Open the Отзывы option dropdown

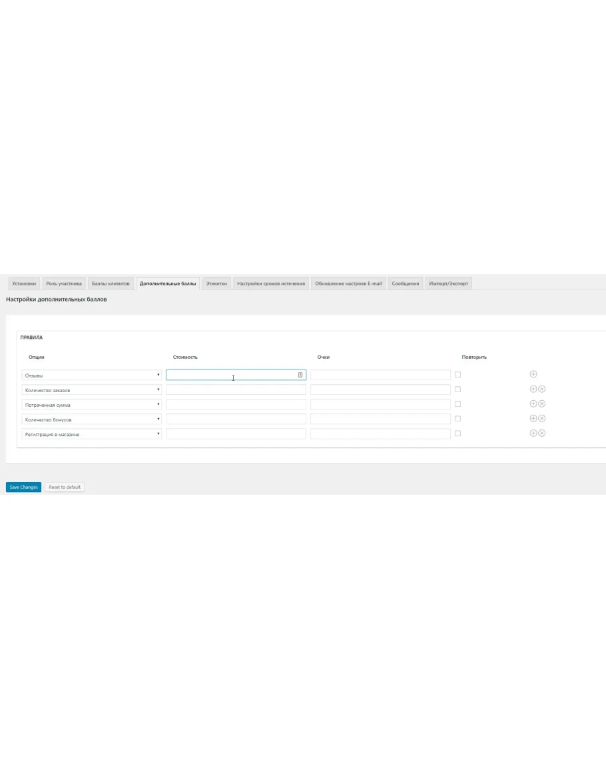click(91, 376)
